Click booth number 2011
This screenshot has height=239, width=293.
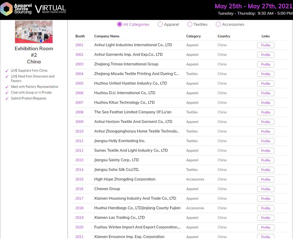point(79,141)
